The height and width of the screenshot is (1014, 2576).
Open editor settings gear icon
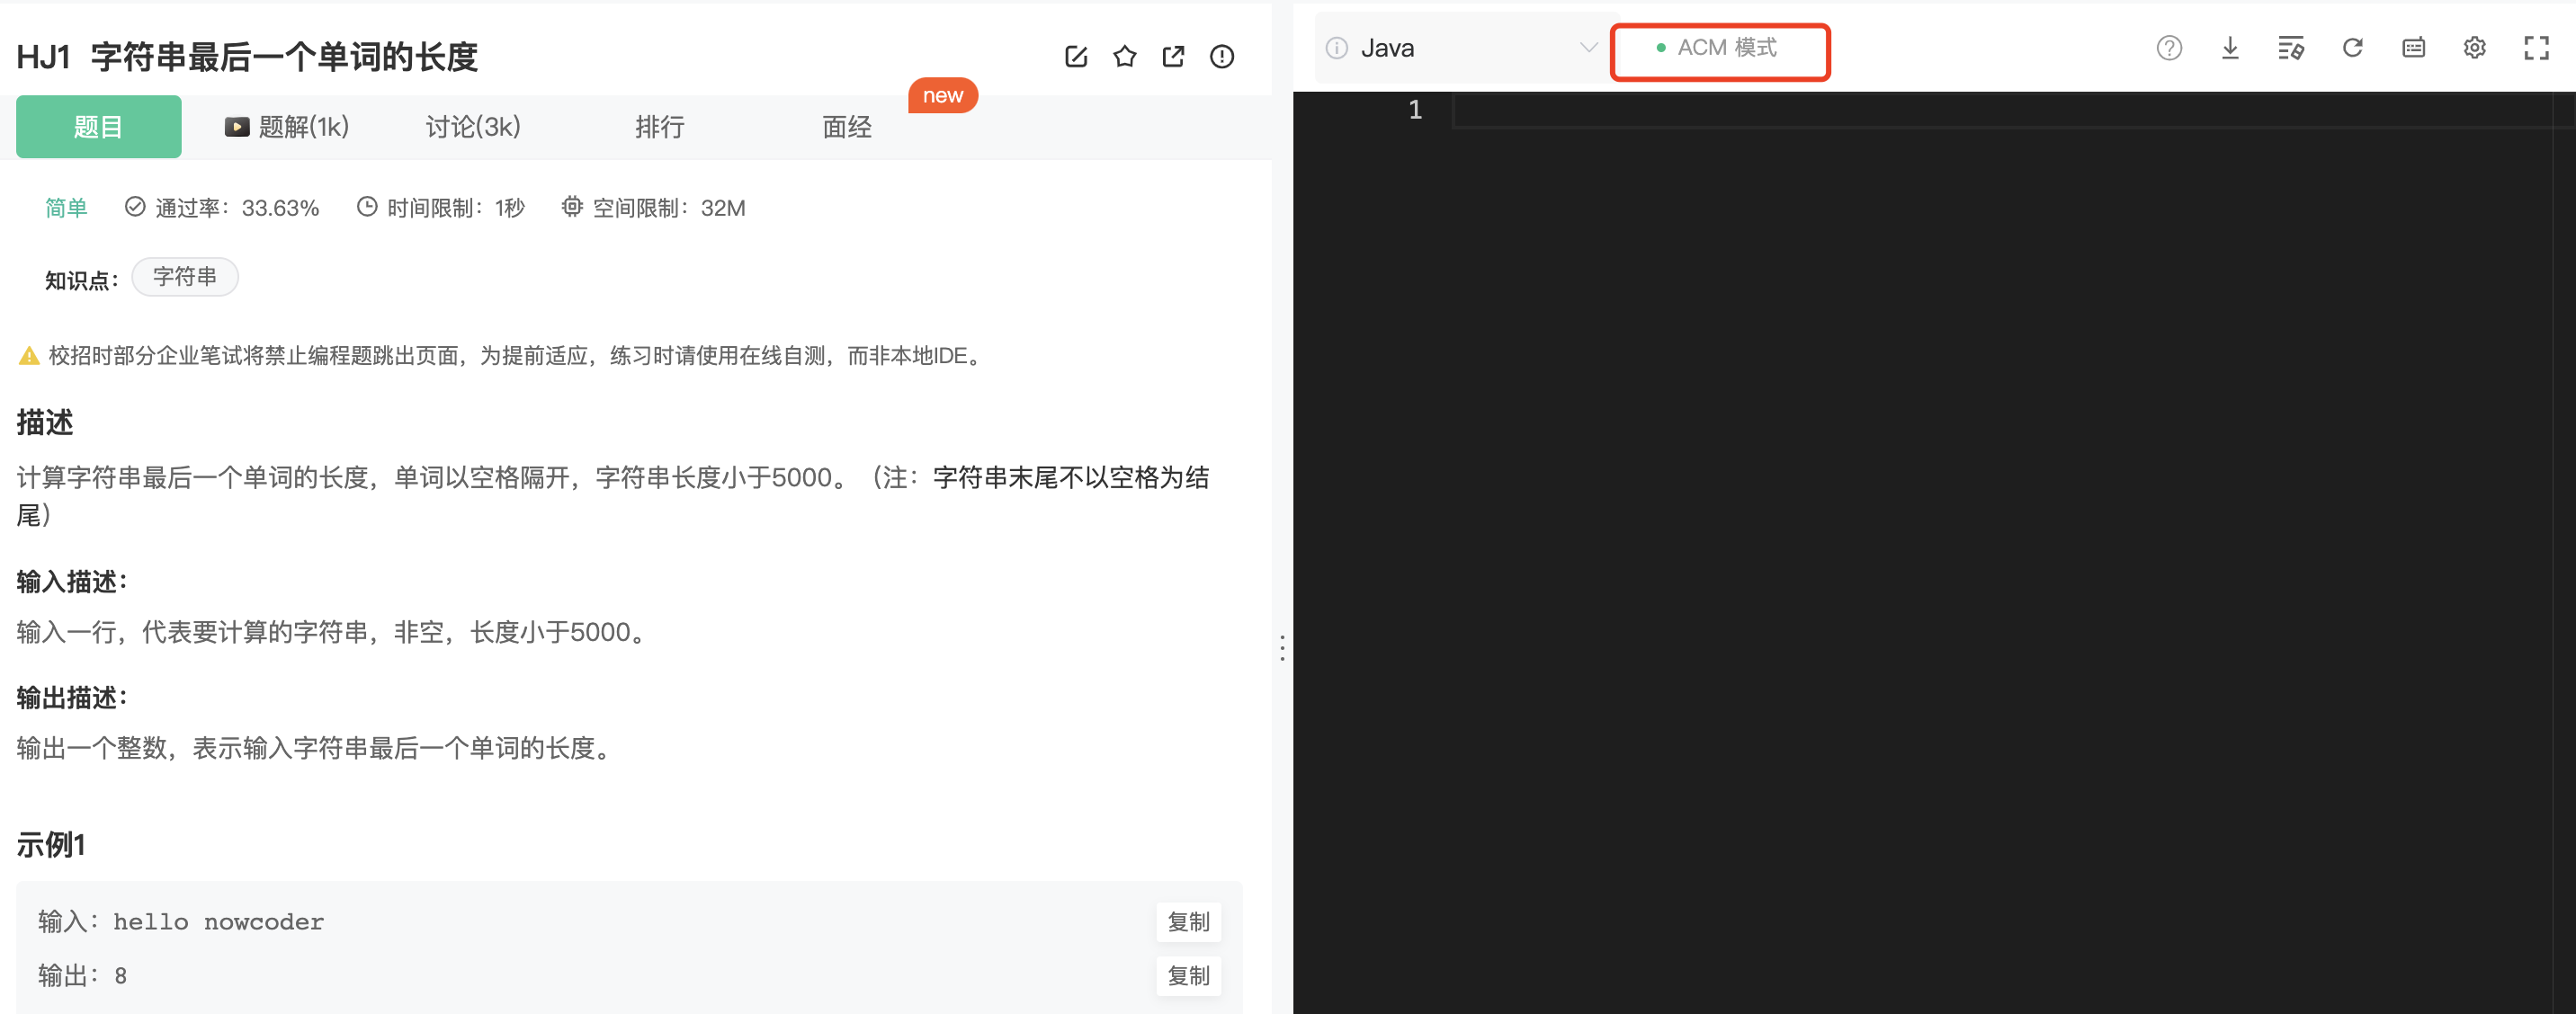pos(2474,48)
